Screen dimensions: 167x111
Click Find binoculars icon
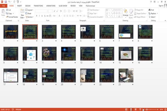(x=149, y=10)
